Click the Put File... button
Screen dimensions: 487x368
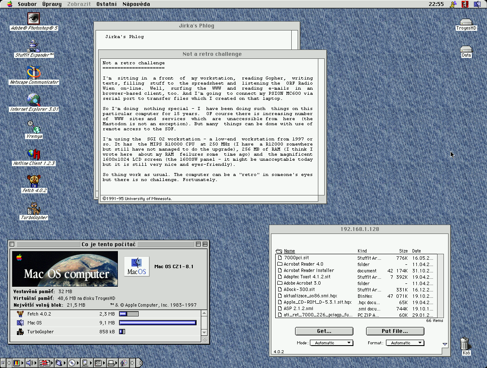point(395,331)
